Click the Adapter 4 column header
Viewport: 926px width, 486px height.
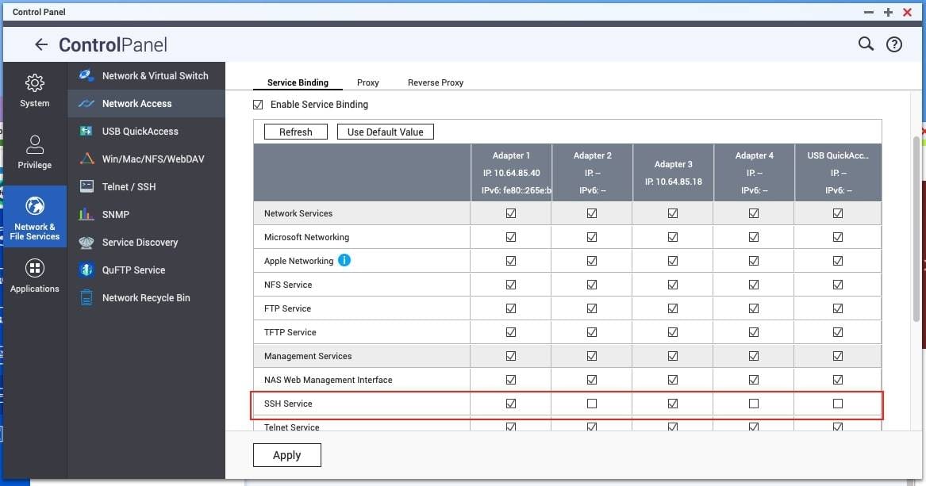click(x=754, y=173)
